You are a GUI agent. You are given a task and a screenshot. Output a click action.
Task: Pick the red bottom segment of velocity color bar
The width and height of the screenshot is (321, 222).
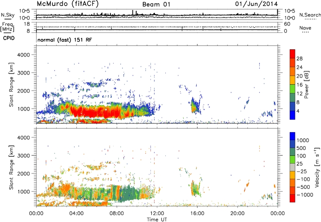coord(293,198)
